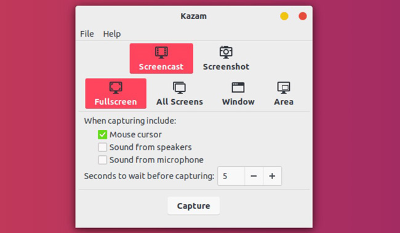400x233 pixels.
Task: Pick the Window capture icon
Action: [x=238, y=88]
